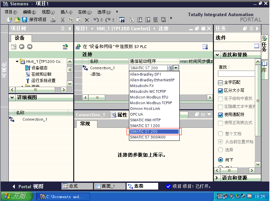Image resolution: width=270 pixels, height=201 pixels.
Task: Click the 保存项目 button
Action: [34, 20]
